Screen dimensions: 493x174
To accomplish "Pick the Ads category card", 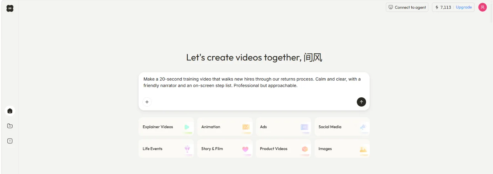I will (x=283, y=127).
